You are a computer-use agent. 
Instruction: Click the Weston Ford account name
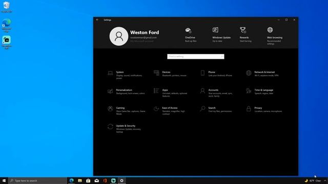(145, 33)
